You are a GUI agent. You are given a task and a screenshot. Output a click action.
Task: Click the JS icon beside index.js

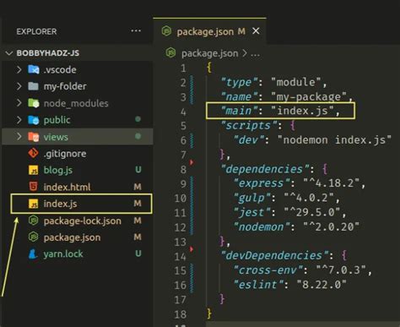click(34, 204)
